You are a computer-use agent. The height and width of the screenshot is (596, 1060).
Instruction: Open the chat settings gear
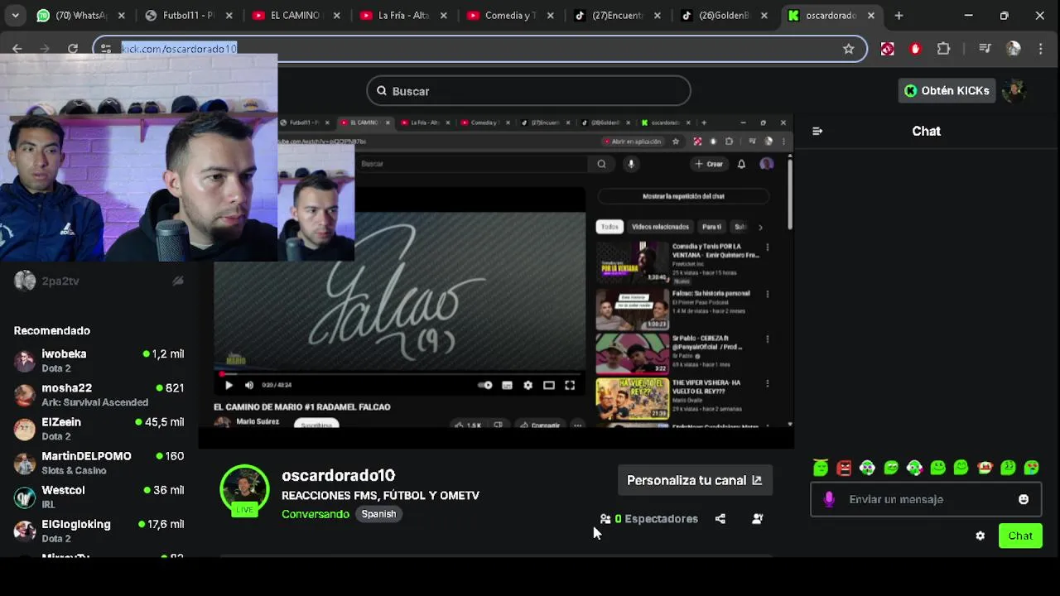980,536
